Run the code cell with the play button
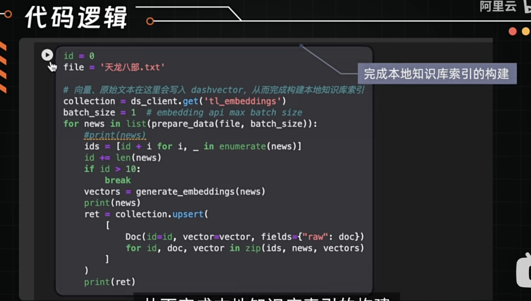The image size is (531, 301). tap(47, 55)
